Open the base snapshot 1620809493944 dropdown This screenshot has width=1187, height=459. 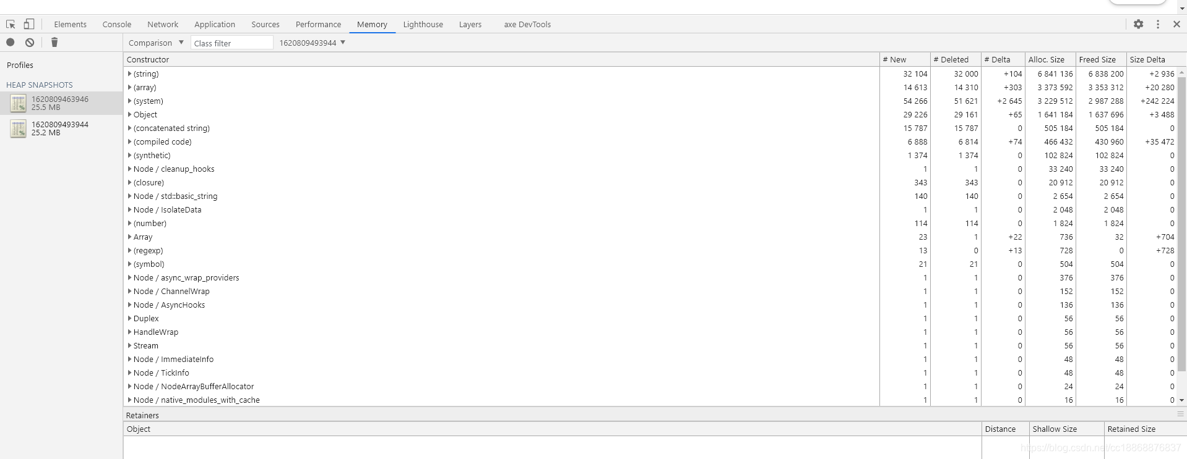point(312,43)
